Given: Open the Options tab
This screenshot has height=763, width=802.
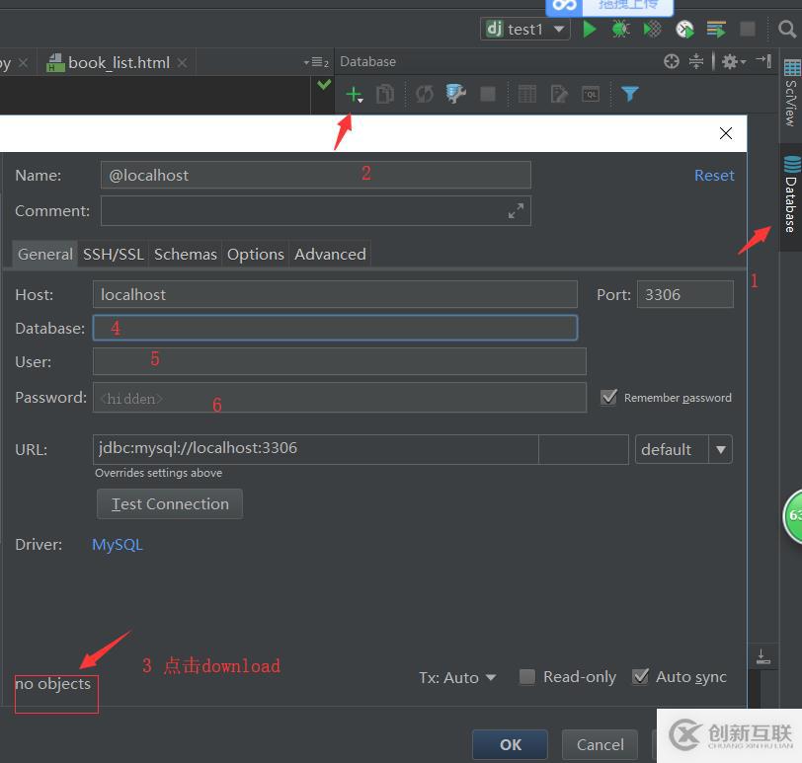Looking at the screenshot, I should [x=255, y=254].
